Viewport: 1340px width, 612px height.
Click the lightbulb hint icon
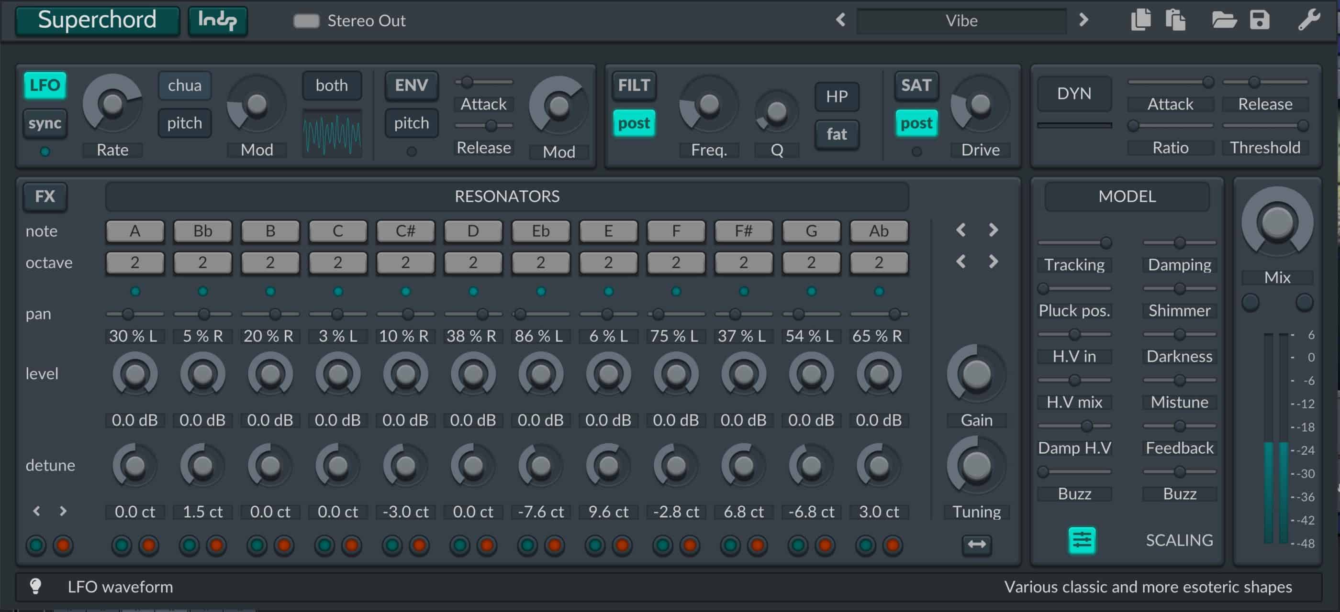point(35,587)
